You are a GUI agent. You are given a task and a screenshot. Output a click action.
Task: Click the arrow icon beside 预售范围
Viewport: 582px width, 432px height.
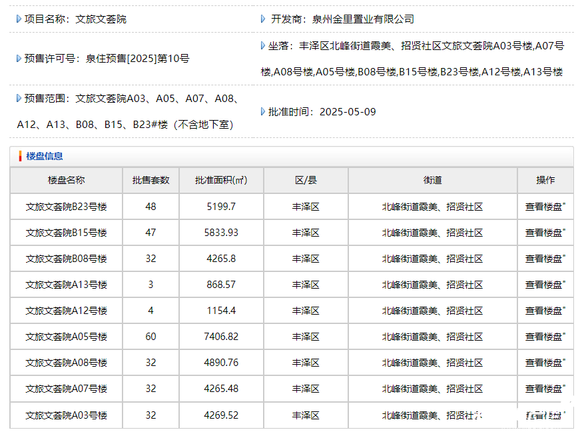pos(19,99)
